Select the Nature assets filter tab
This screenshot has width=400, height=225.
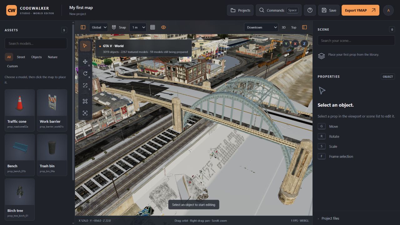52,57
